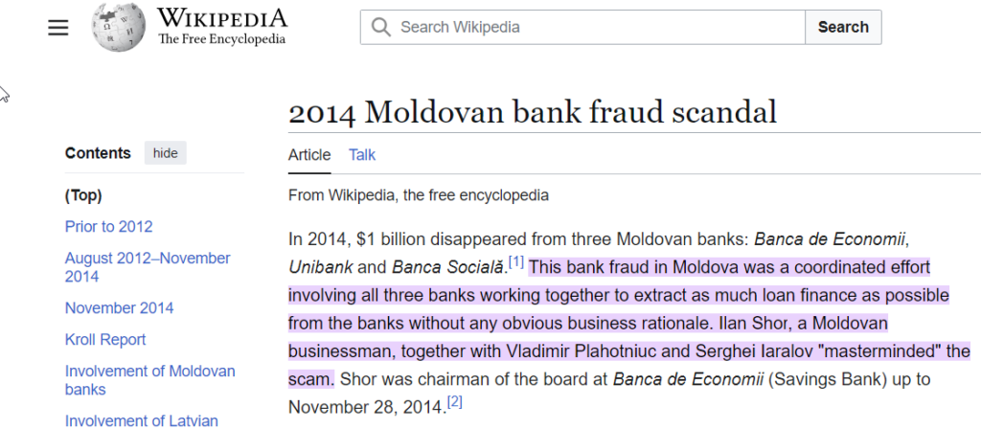
Task: Open Involvement of Moldovan banks section
Action: pos(150,380)
